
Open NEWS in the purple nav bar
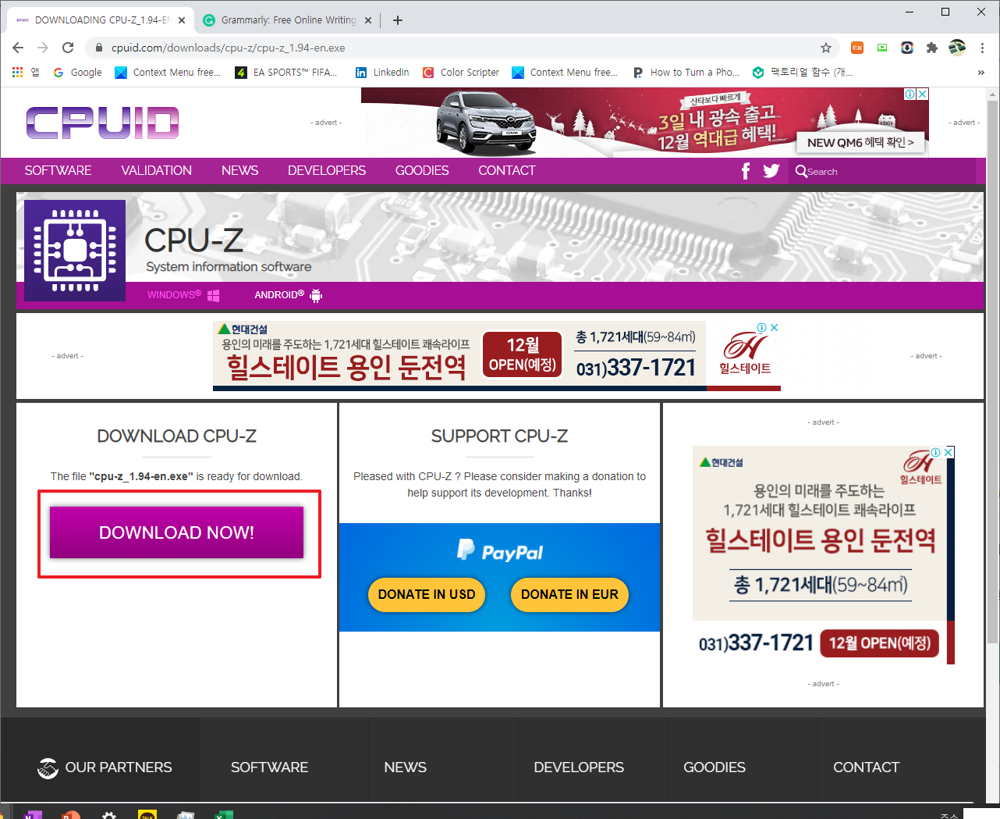[x=239, y=171]
